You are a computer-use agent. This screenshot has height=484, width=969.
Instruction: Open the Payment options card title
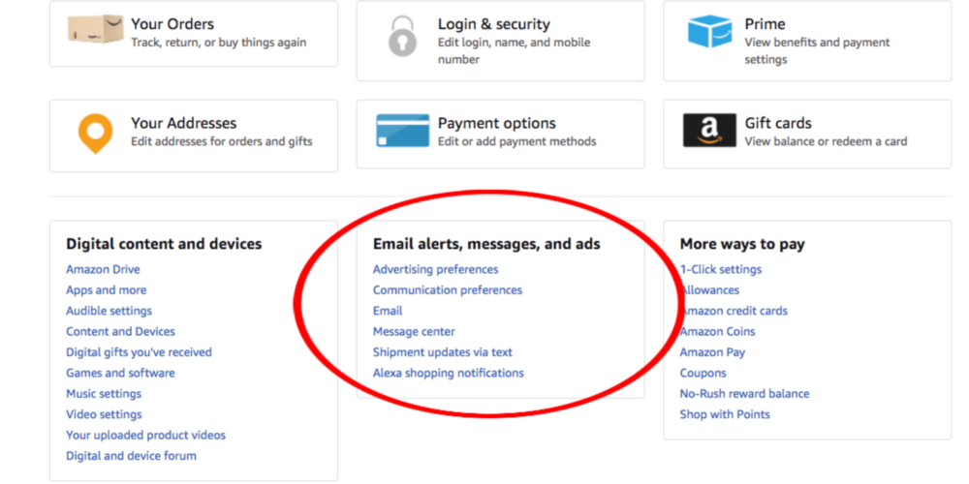(x=497, y=123)
